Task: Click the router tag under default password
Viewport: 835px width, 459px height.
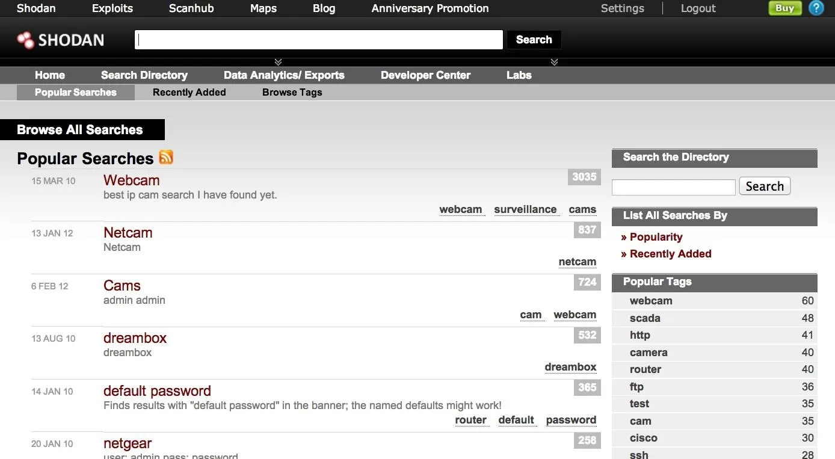Action: pyautogui.click(x=471, y=420)
